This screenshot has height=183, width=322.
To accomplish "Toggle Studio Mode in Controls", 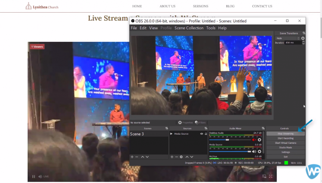I will 286,147.
